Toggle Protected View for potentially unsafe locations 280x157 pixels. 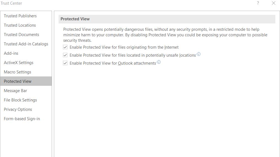(65, 55)
